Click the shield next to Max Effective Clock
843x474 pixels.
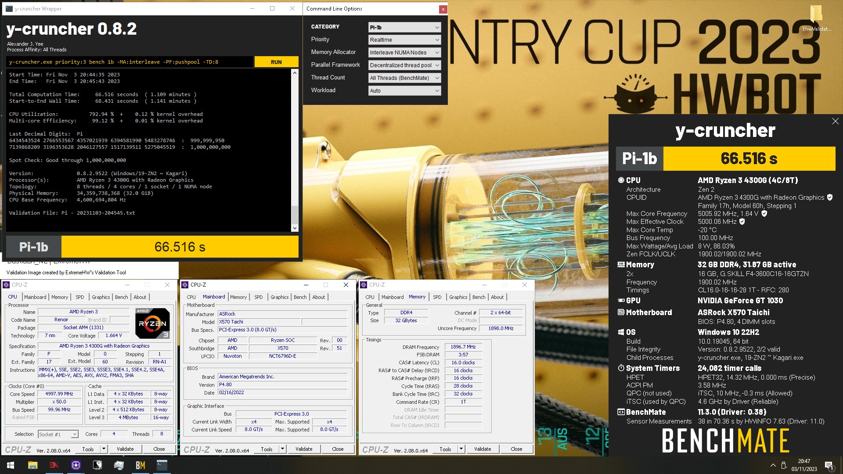coord(742,222)
